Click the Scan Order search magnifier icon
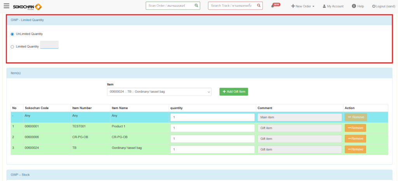 tap(196, 6)
